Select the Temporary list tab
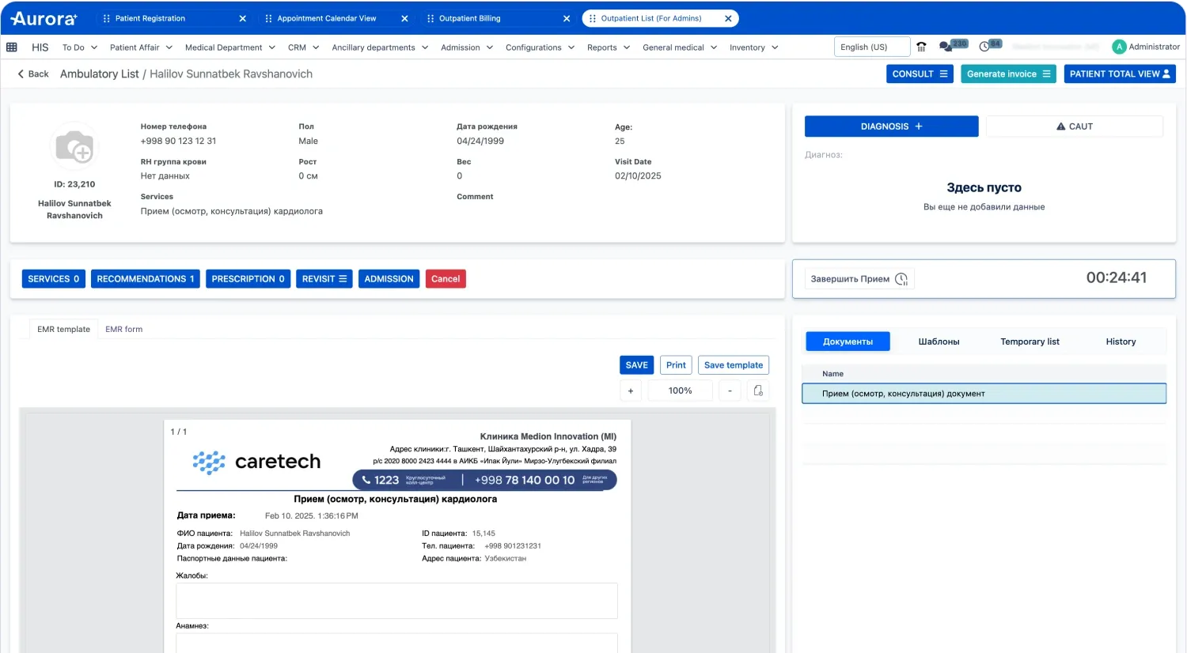Viewport: 1187px width, 653px height. [1030, 342]
